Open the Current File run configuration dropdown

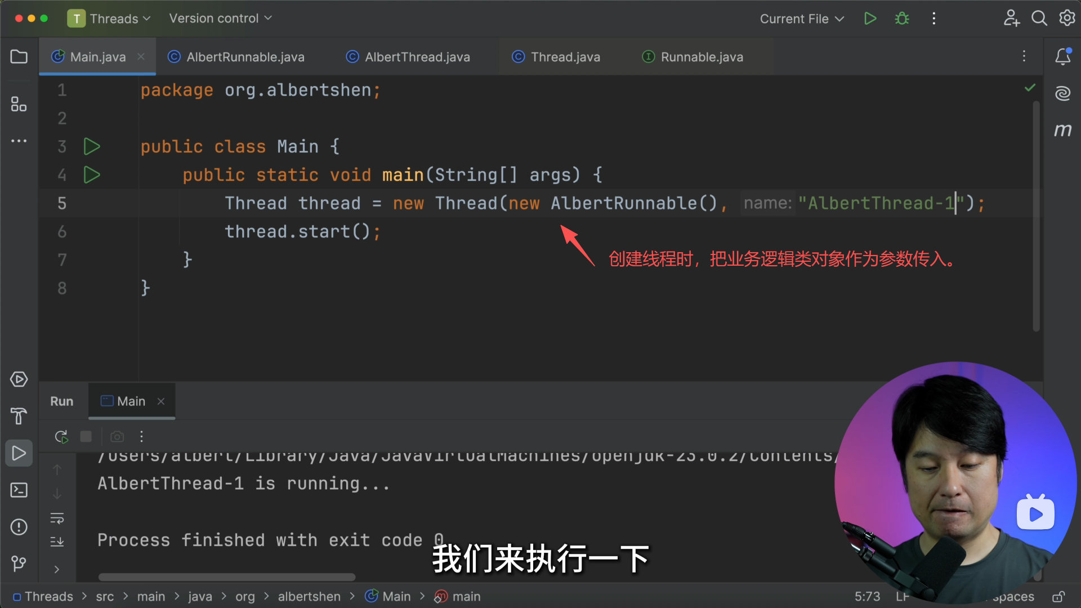pyautogui.click(x=802, y=19)
